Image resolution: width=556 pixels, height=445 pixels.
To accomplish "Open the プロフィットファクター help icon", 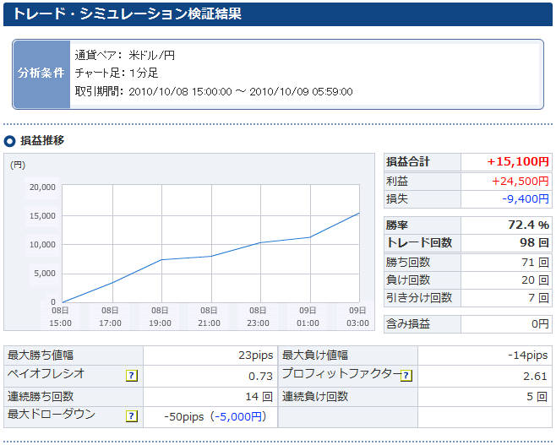I will coord(406,376).
